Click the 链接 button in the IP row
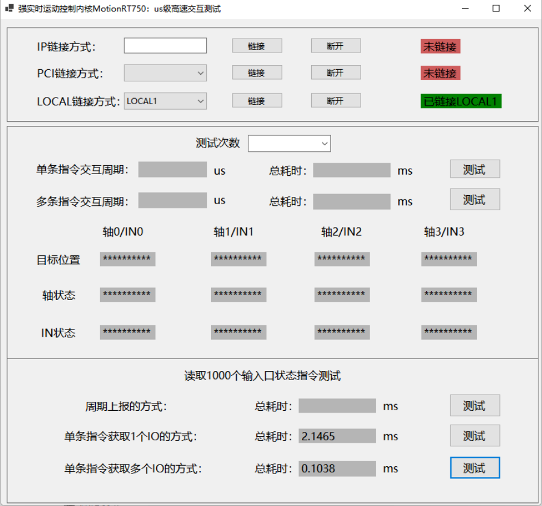 [257, 46]
